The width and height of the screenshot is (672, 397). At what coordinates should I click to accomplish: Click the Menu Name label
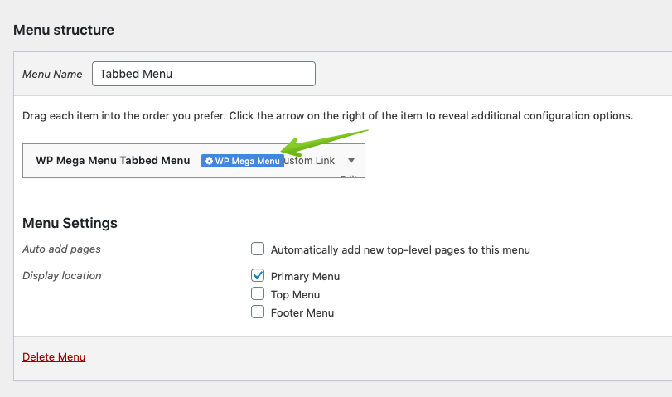coord(52,74)
